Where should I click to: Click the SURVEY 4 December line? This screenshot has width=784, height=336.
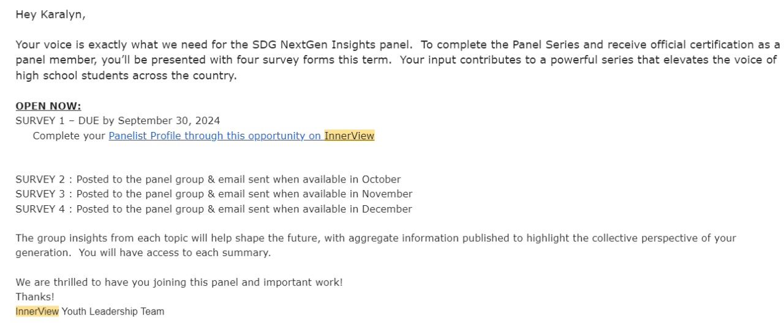pos(214,209)
